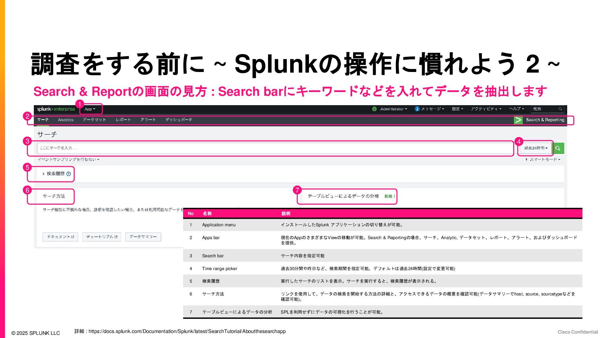Image resolution: width=601 pixels, height=338 pixels.
Task: Click the ドキュメント button
Action: 60,237
